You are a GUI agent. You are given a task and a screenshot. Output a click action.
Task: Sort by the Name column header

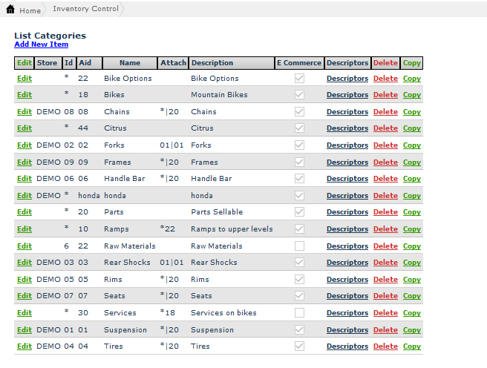coord(130,63)
